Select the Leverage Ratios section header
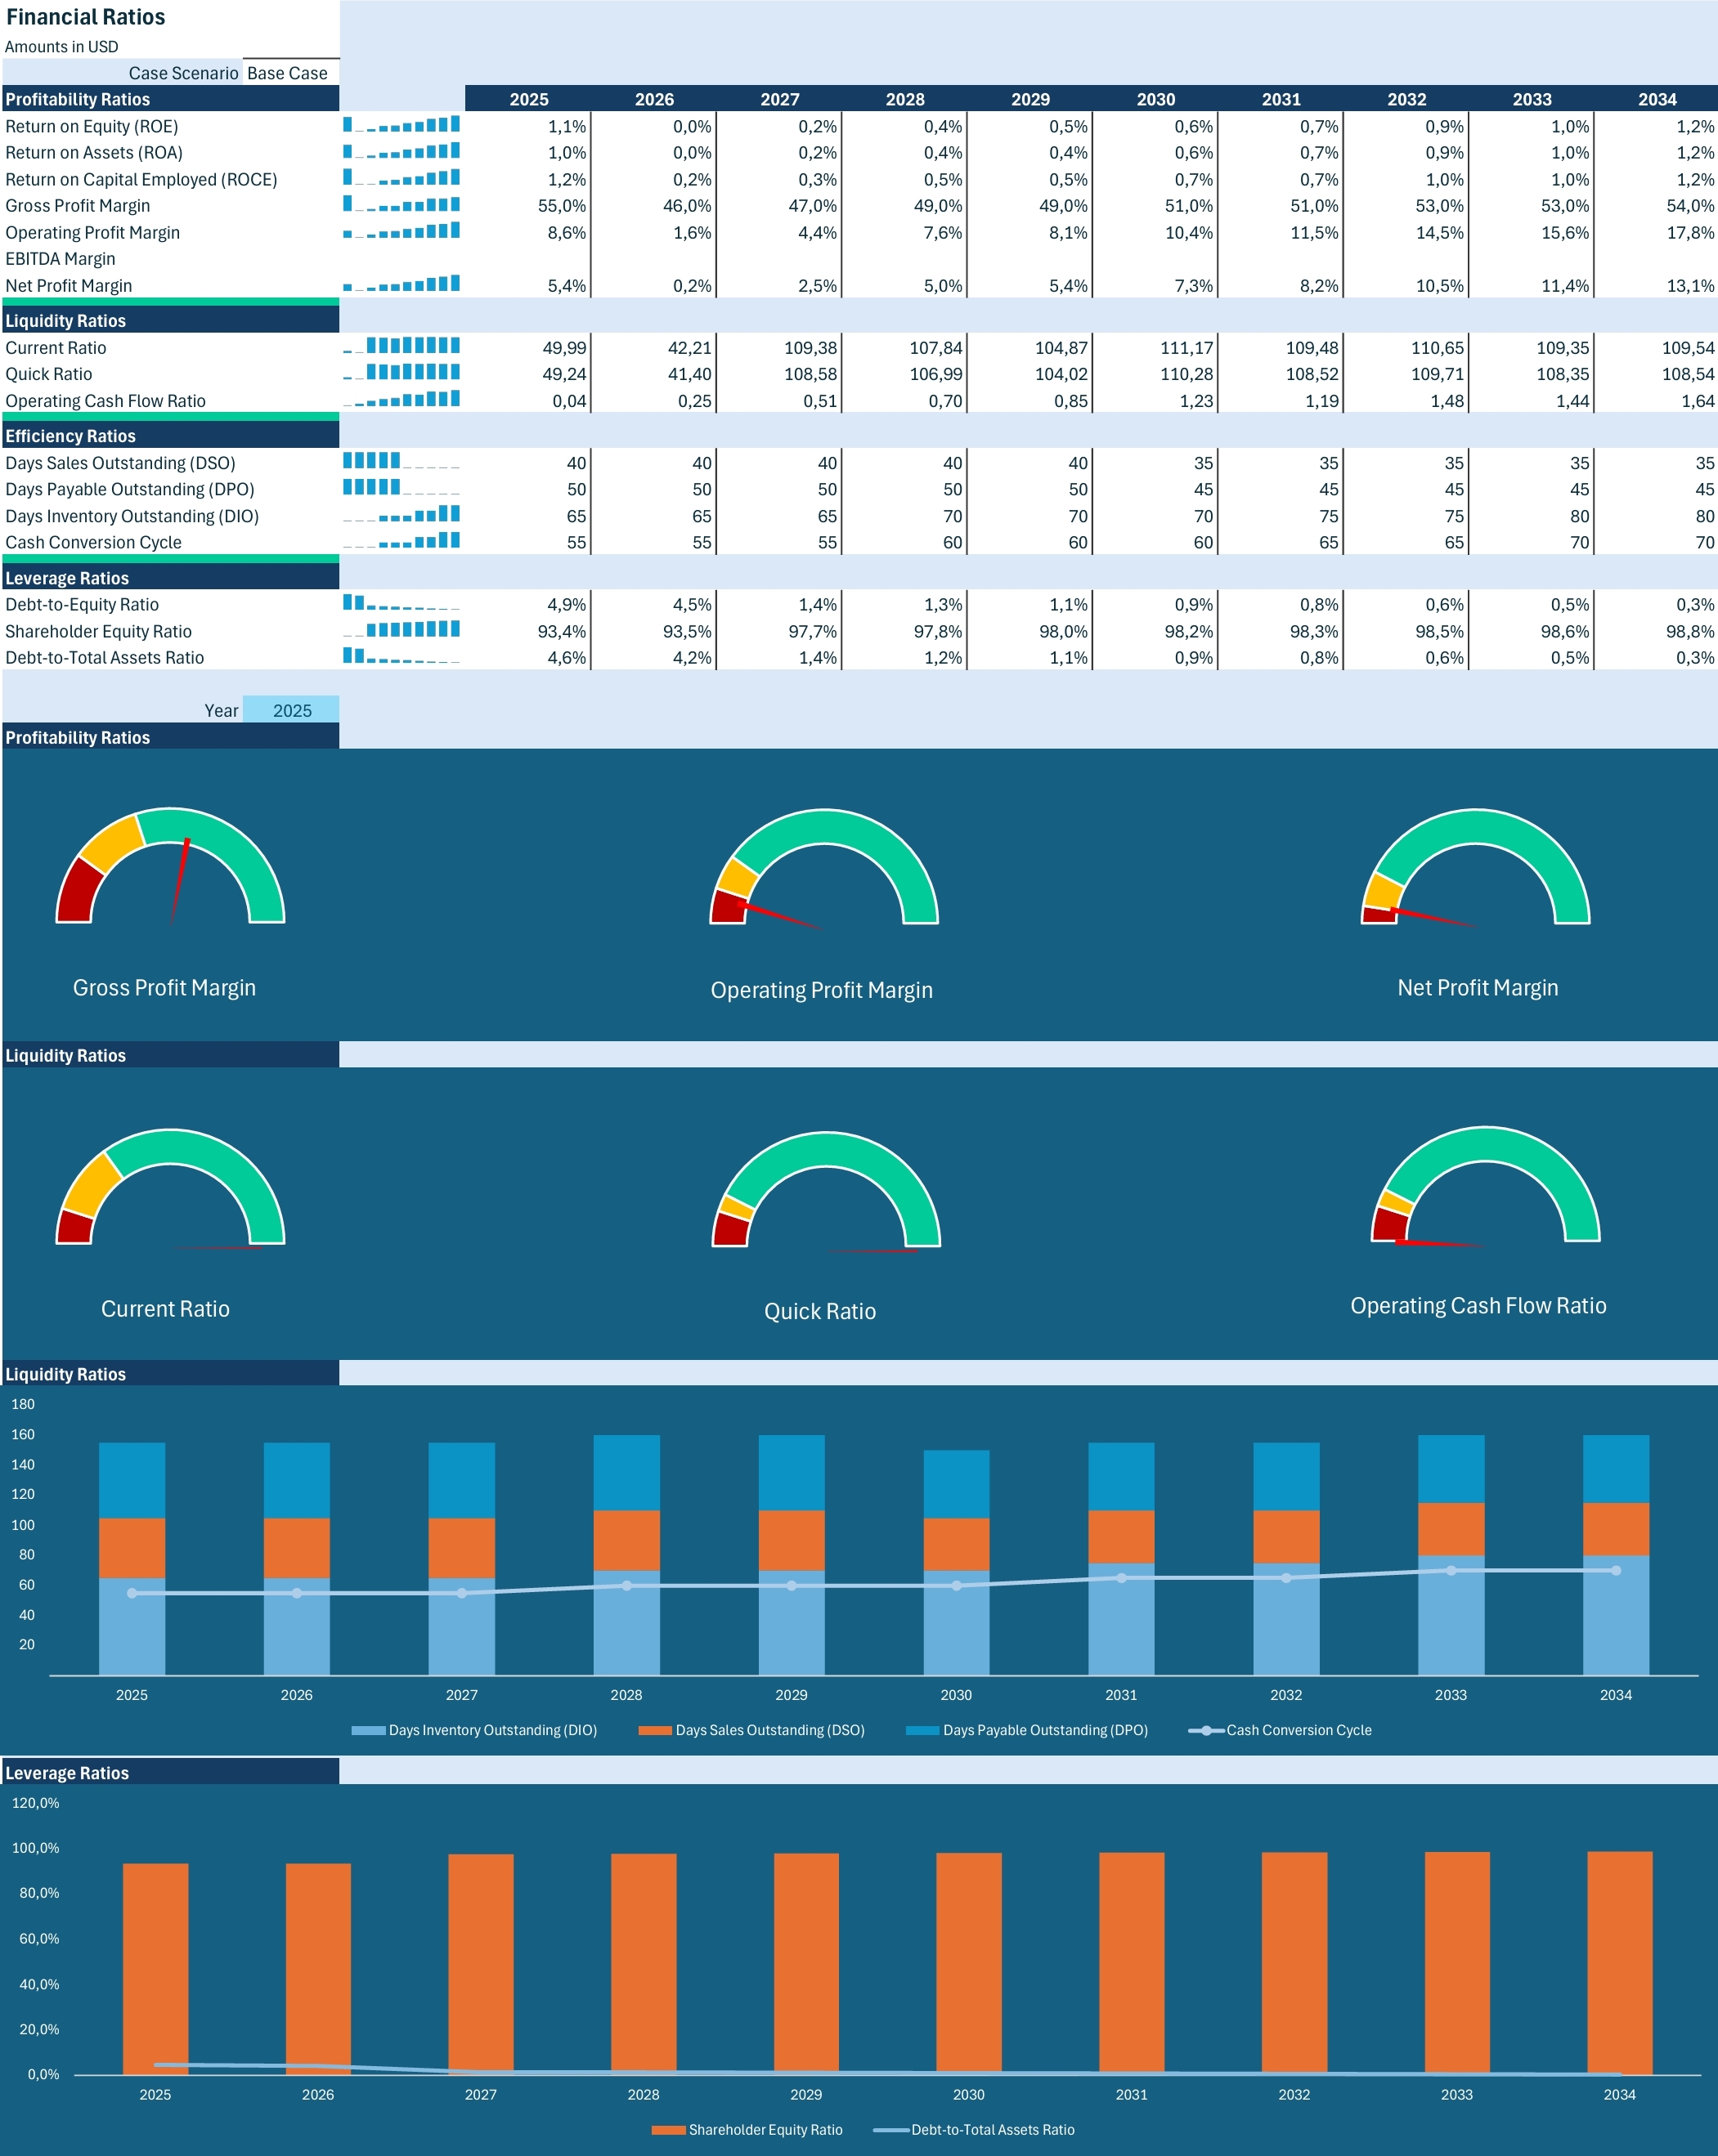The height and width of the screenshot is (2156, 1718). pyautogui.click(x=170, y=577)
